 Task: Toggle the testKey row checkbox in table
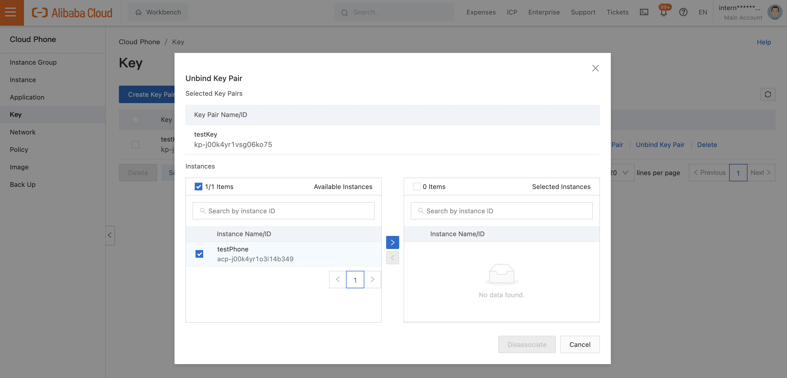[135, 145]
